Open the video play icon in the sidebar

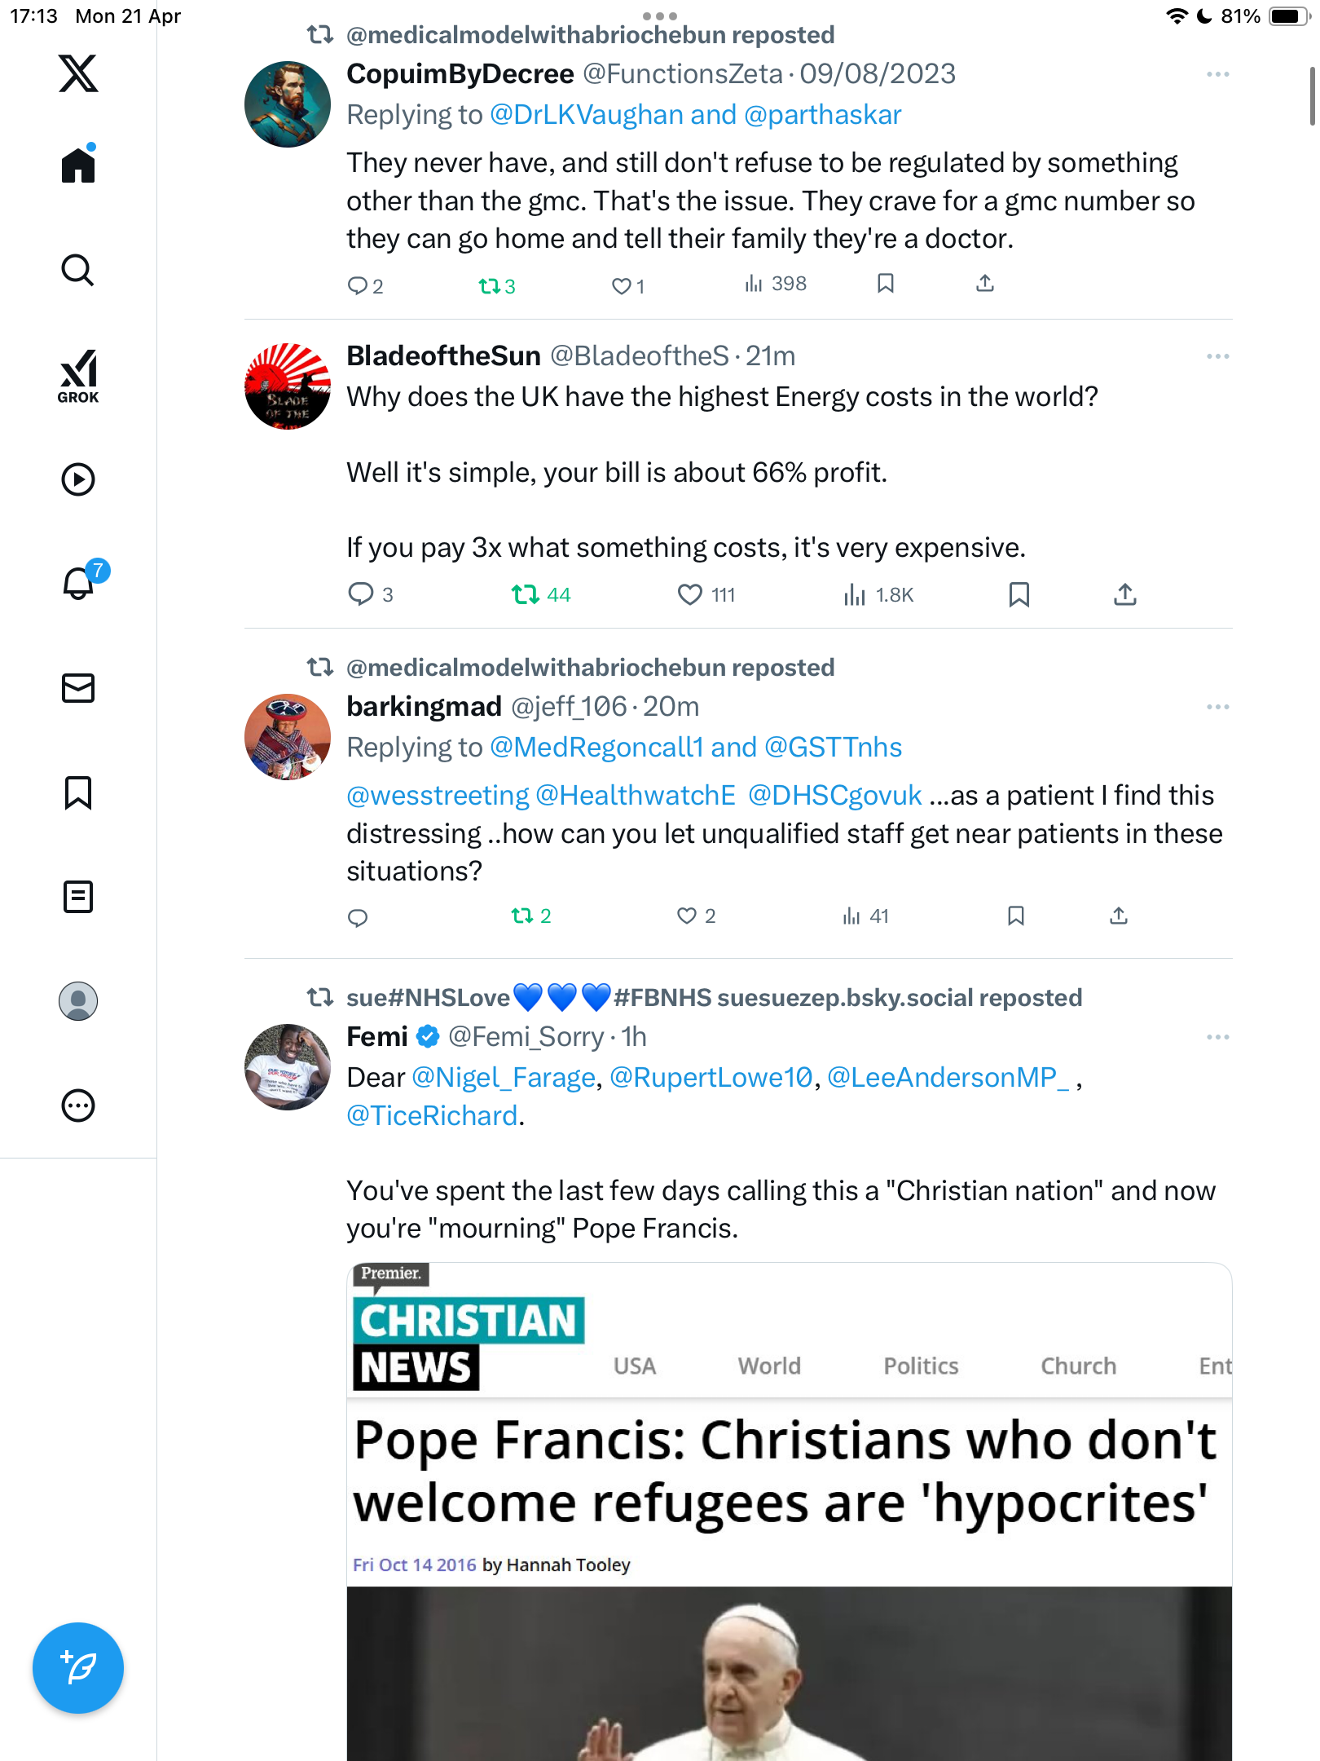point(78,479)
